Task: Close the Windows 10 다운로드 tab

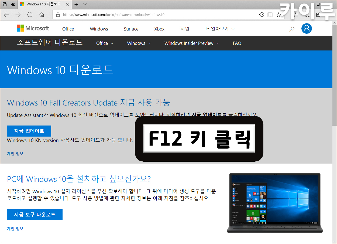Action: (67, 4)
